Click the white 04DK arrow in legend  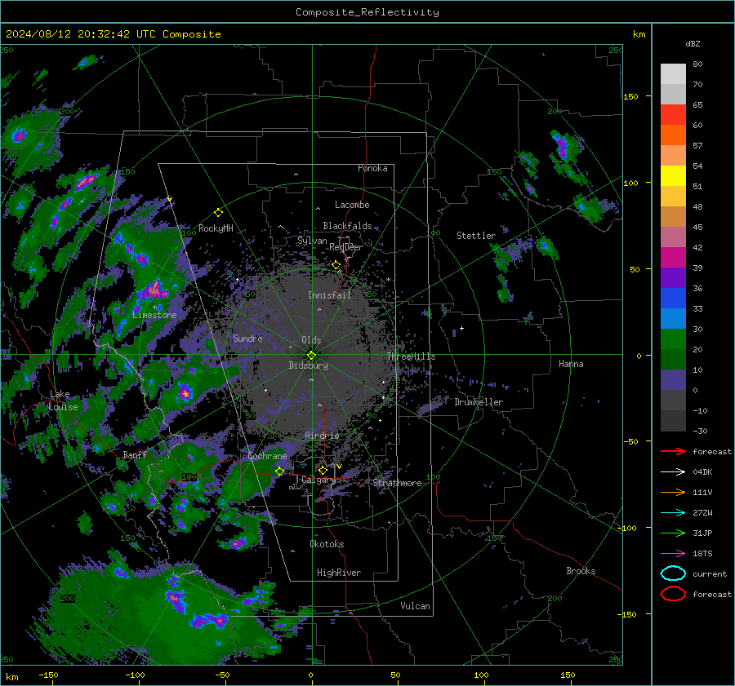(x=673, y=471)
